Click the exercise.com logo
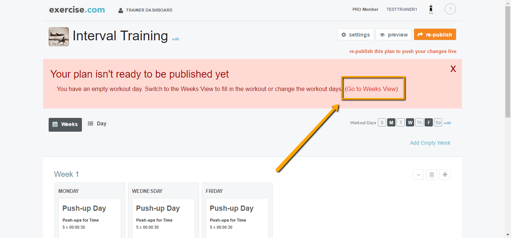511x238 pixels. (77, 10)
